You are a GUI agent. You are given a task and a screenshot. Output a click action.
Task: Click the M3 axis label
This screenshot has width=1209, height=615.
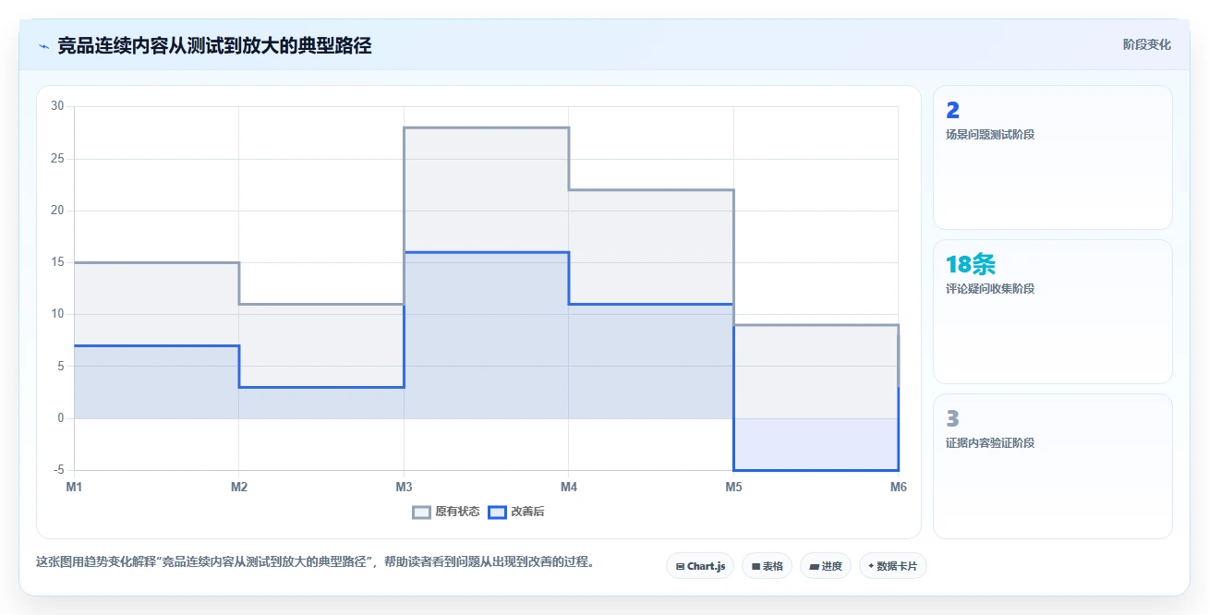404,487
